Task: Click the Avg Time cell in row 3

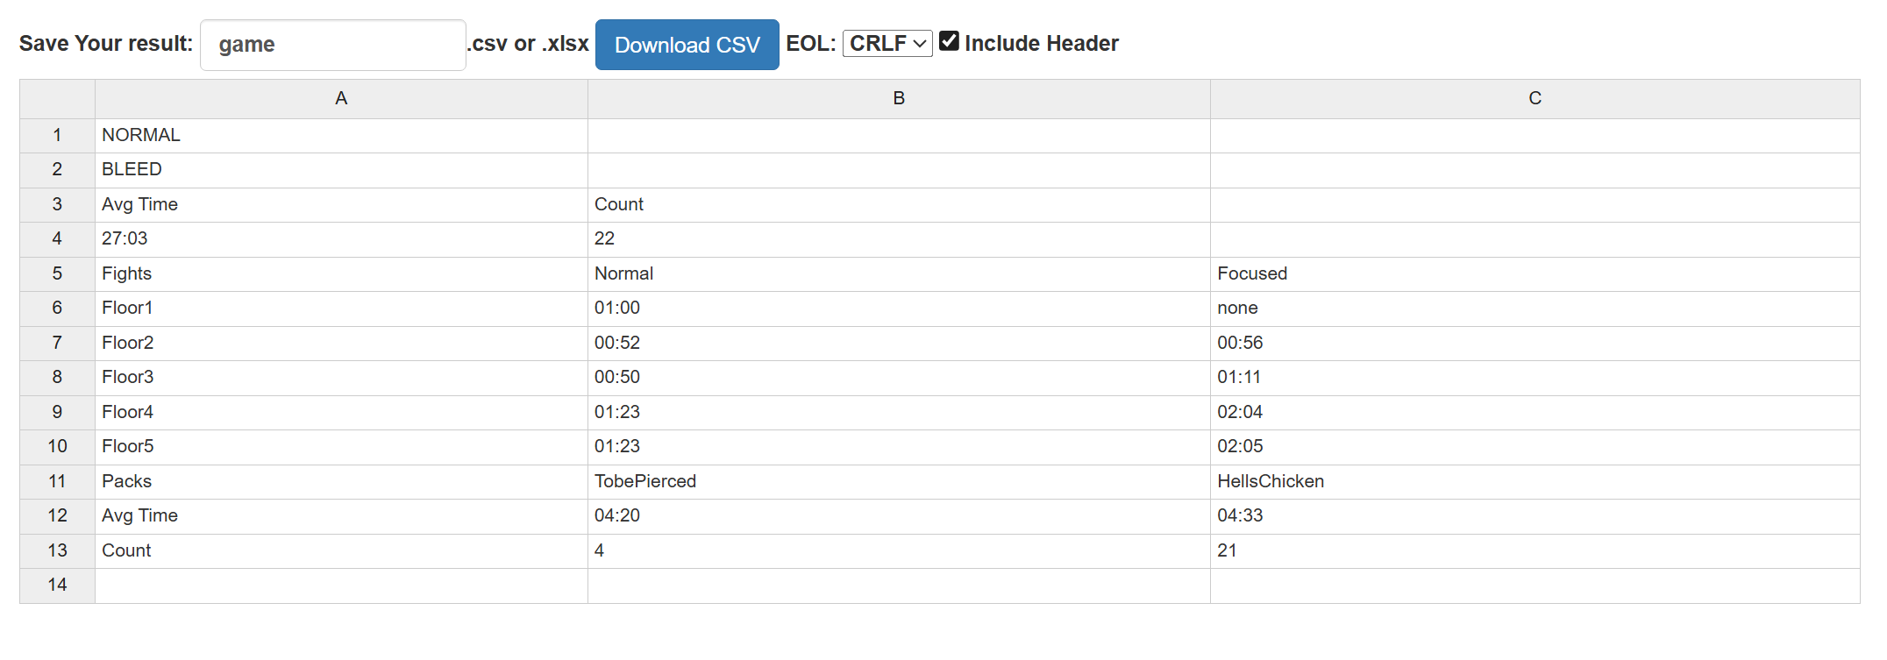Action: pos(341,205)
